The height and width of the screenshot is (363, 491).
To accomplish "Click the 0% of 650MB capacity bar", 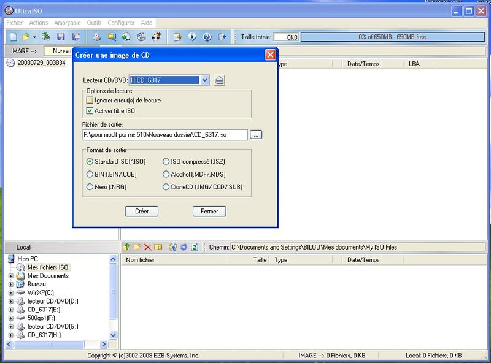I will click(392, 37).
